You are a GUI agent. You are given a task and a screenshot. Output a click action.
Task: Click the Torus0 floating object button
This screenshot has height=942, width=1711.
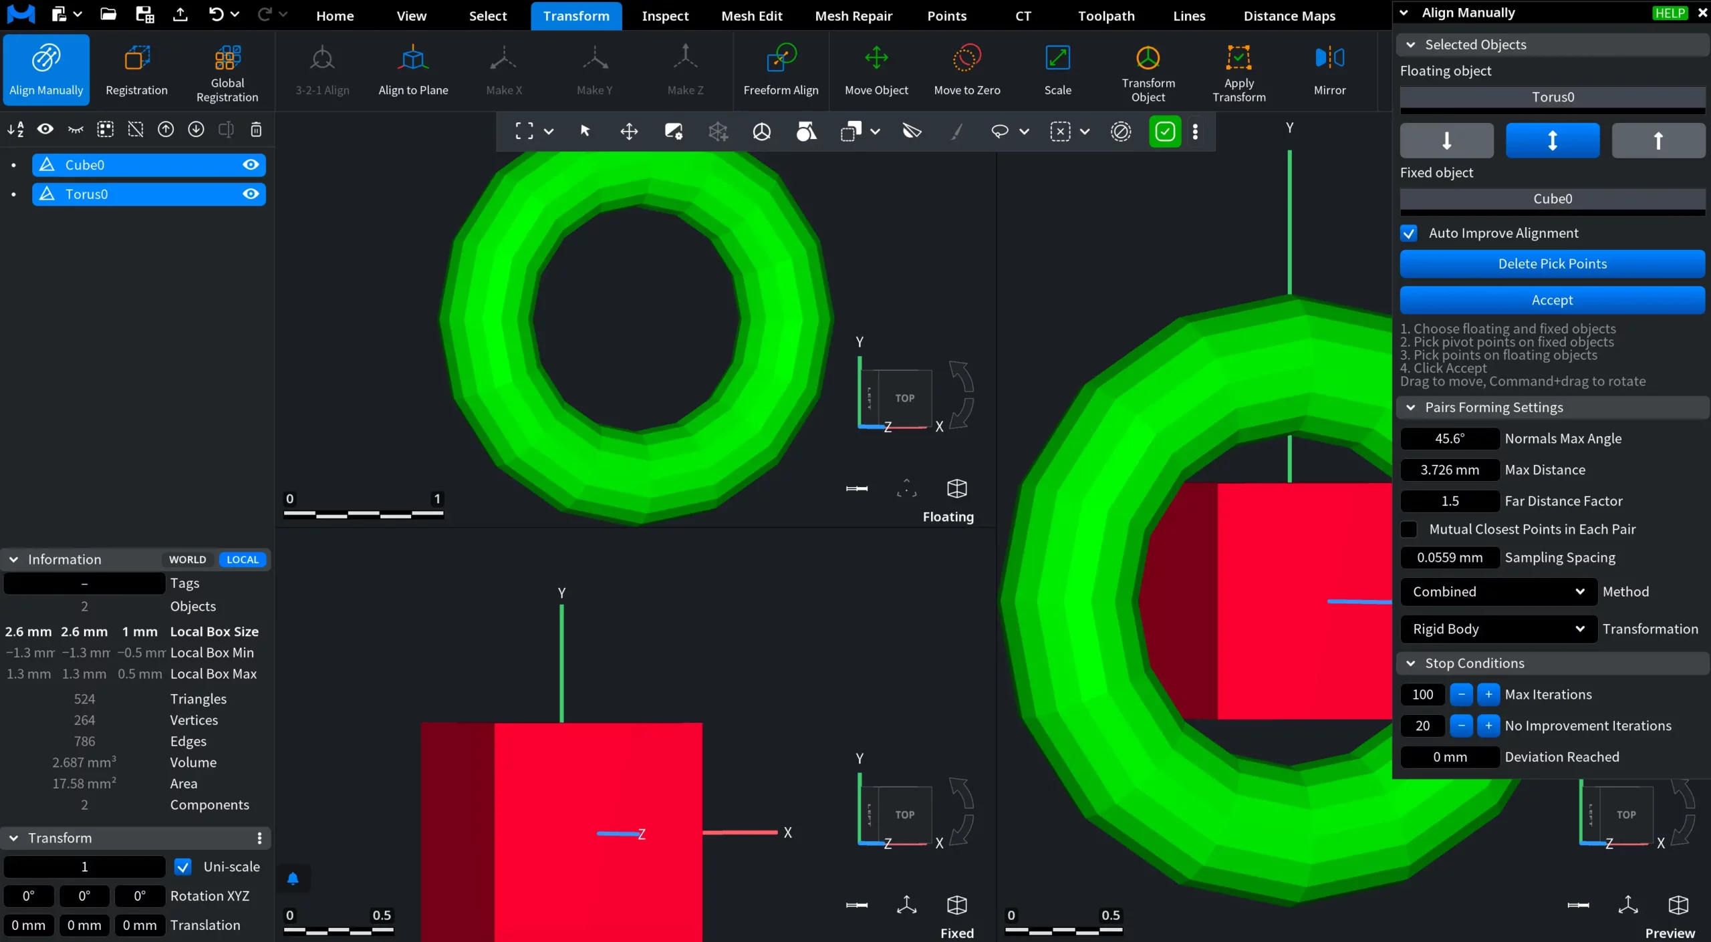point(1553,98)
